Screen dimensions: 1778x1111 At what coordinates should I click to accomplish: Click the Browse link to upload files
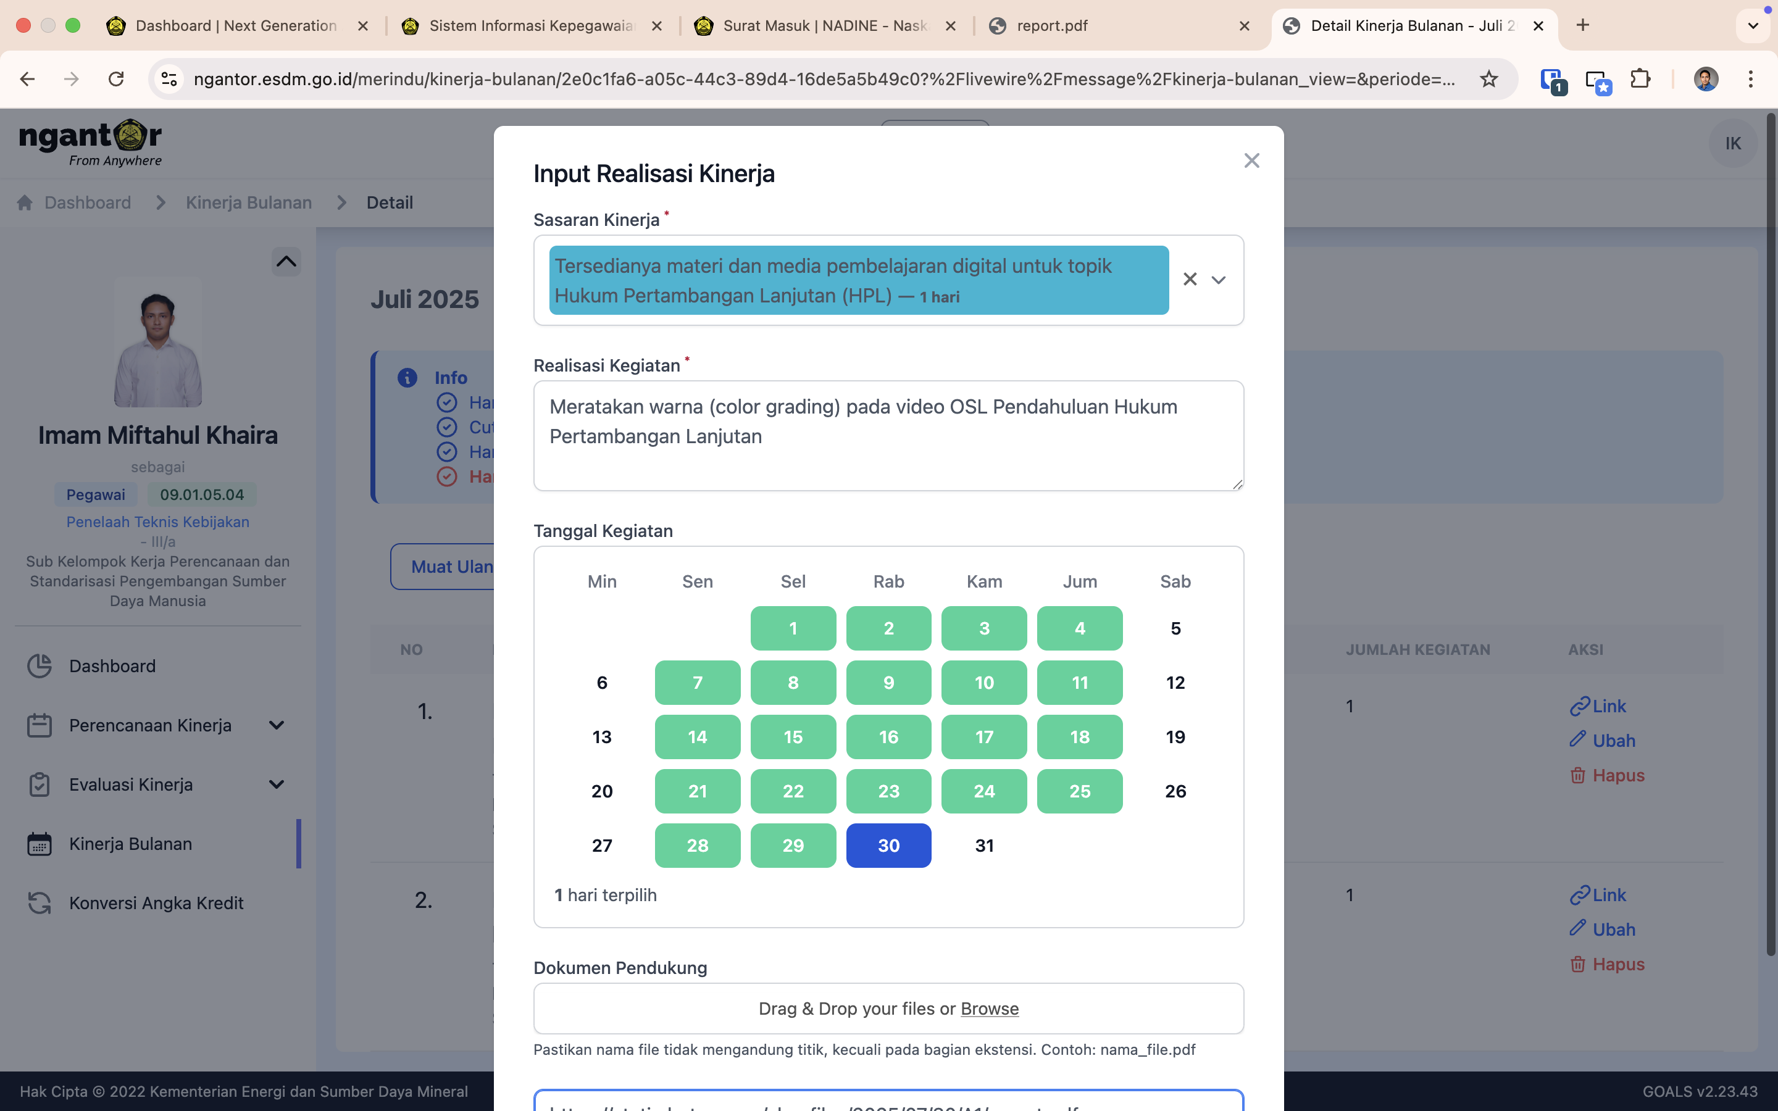989,1008
